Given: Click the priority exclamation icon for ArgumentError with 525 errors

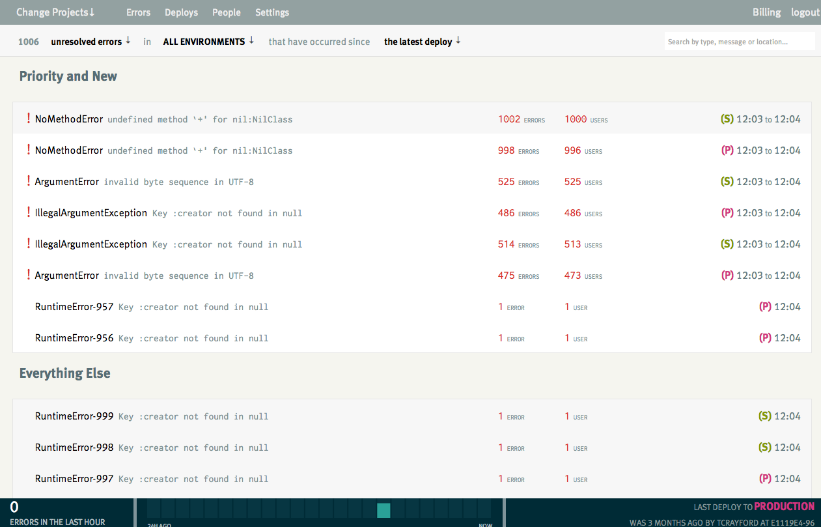Looking at the screenshot, I should click(x=29, y=181).
